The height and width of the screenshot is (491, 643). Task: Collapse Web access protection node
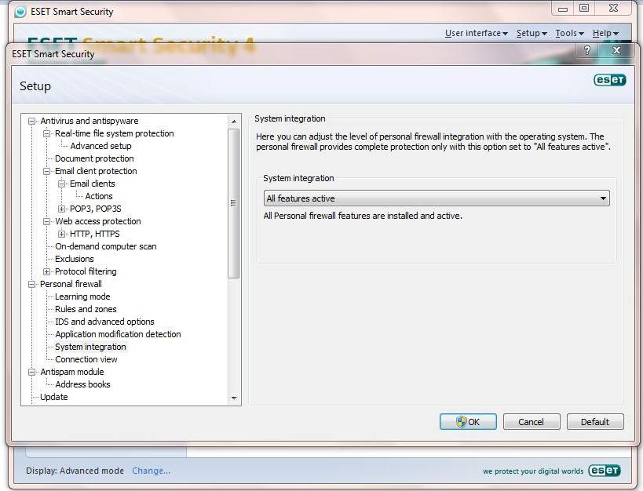(47, 222)
